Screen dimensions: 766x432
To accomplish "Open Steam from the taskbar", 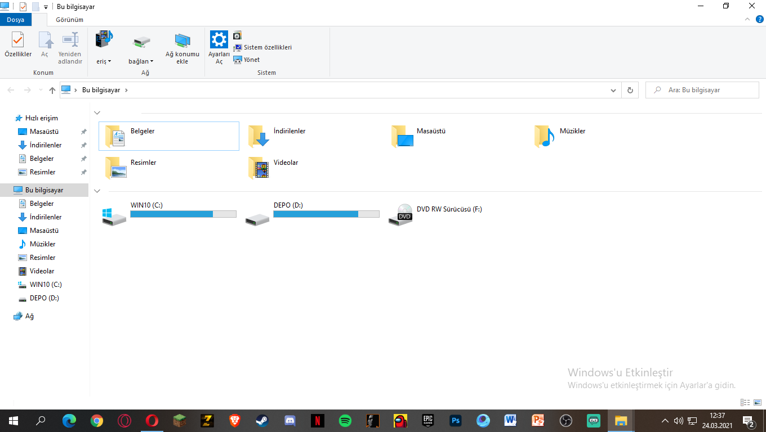I will pos(262,421).
